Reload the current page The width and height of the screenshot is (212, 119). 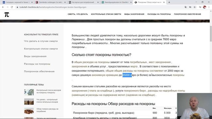(x=12, y=7)
